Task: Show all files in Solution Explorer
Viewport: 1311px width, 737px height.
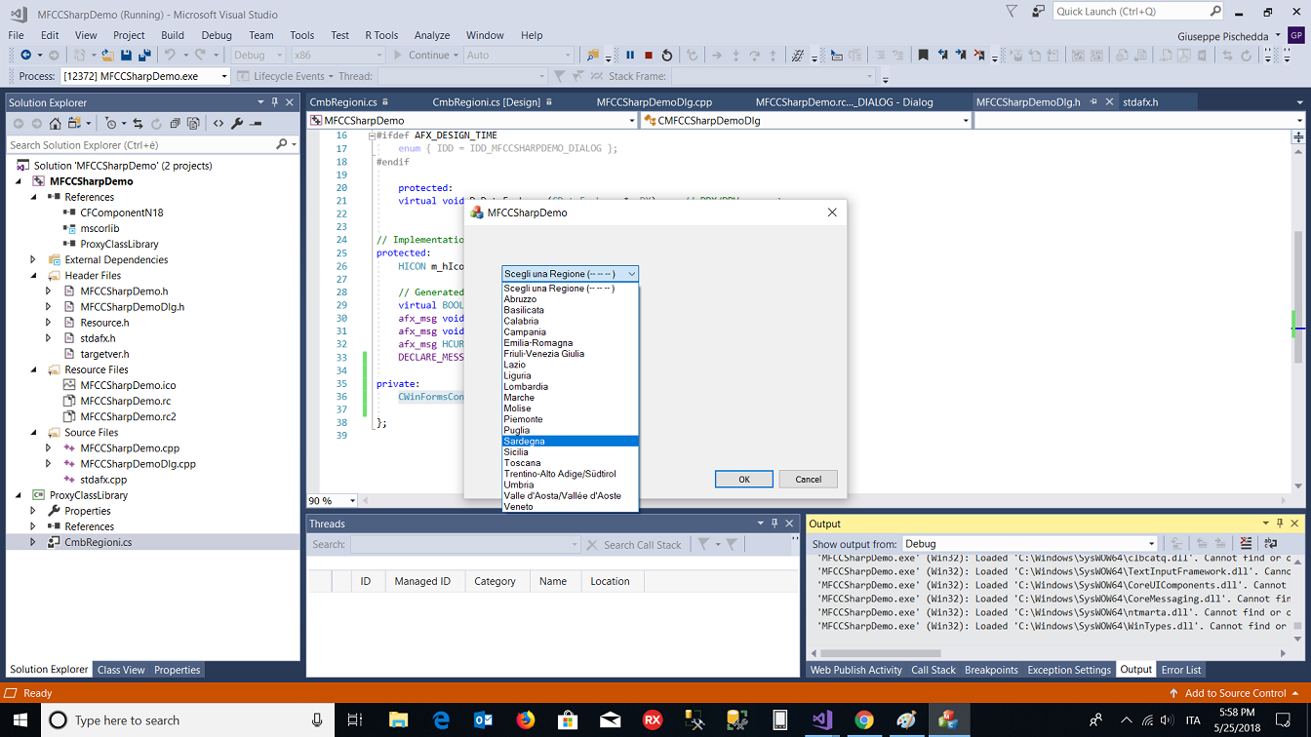Action: (x=193, y=124)
